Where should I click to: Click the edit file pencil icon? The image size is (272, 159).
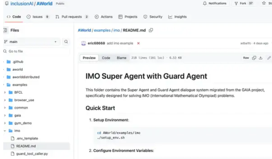[269, 58]
